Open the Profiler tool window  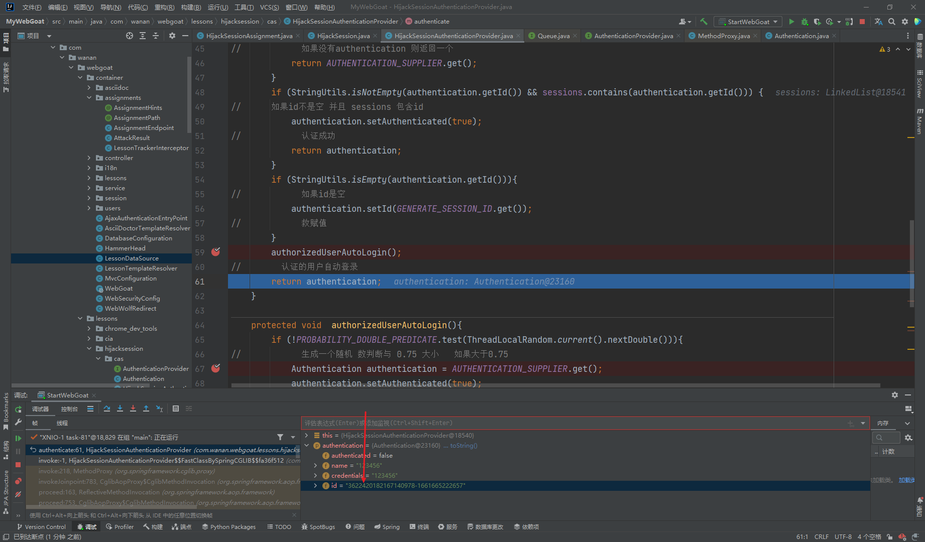click(120, 526)
